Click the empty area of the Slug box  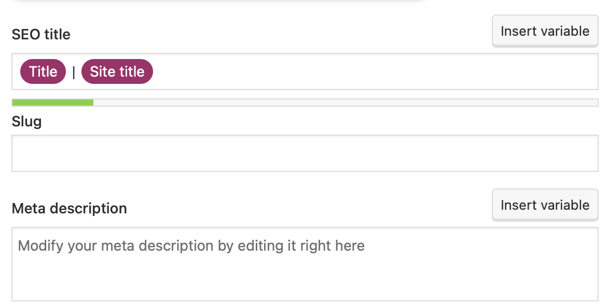click(303, 153)
